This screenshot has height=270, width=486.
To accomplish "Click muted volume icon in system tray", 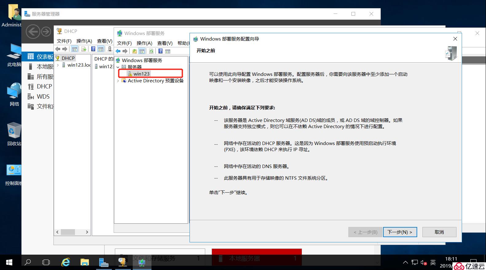I will click(x=424, y=263).
